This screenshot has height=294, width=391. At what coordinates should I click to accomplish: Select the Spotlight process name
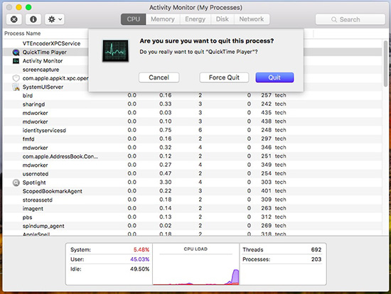[x=34, y=183]
